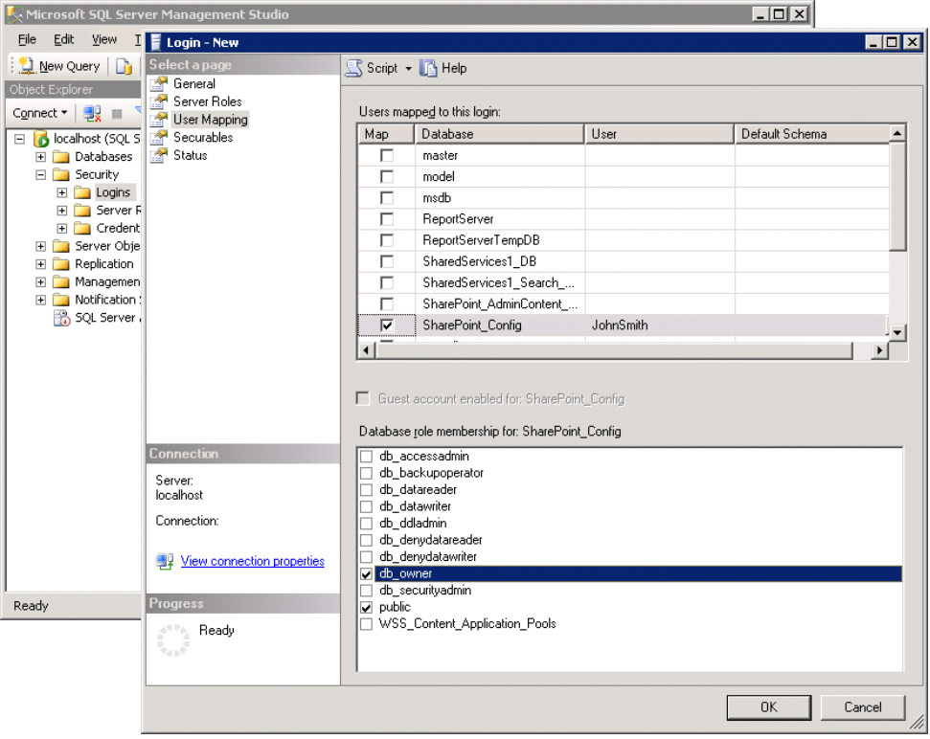Check the Map checkbox for master database
930x739 pixels.
click(x=386, y=155)
